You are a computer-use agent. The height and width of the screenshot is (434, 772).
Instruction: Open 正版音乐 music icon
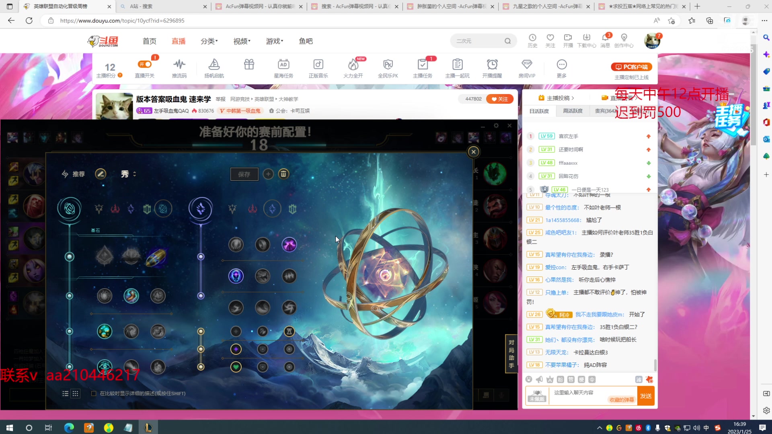click(318, 64)
